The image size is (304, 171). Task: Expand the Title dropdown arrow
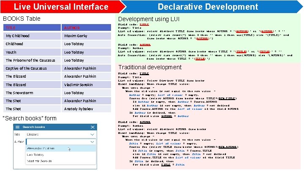coord(92,134)
